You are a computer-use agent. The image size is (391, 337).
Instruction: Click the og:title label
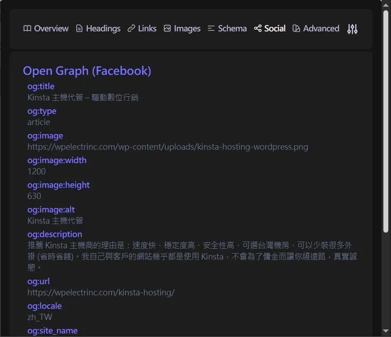(41, 87)
